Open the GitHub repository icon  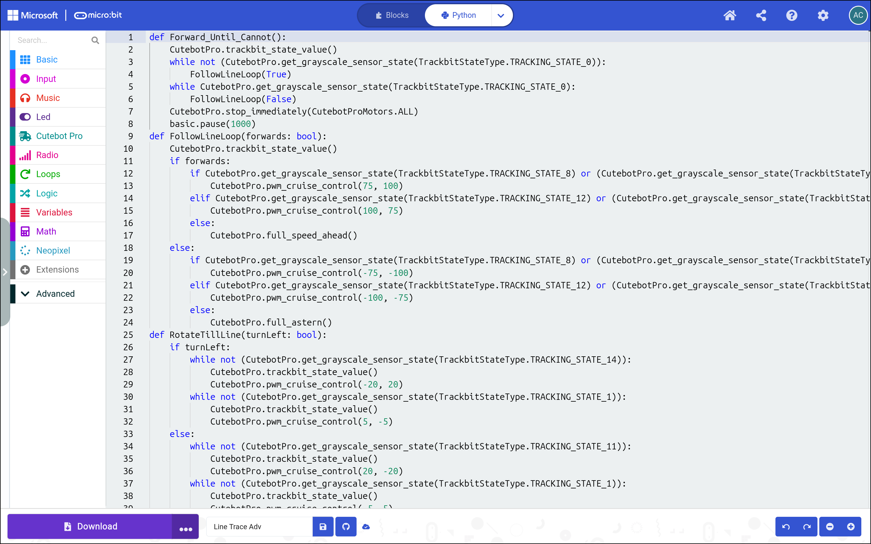click(x=346, y=527)
